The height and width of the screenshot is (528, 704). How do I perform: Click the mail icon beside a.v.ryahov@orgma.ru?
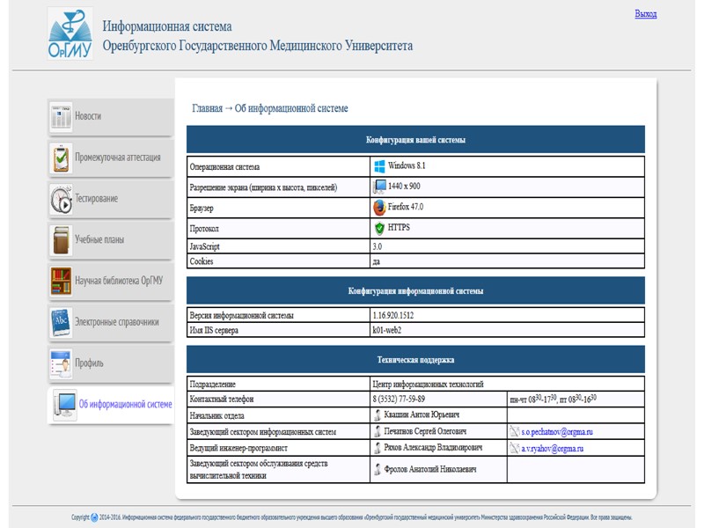coord(515,448)
